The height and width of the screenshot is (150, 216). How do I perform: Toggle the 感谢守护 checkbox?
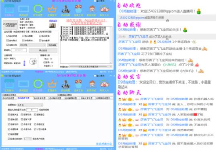(9, 124)
